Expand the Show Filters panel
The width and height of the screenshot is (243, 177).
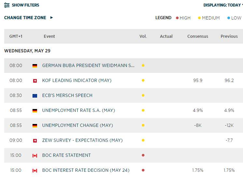click(x=25, y=5)
